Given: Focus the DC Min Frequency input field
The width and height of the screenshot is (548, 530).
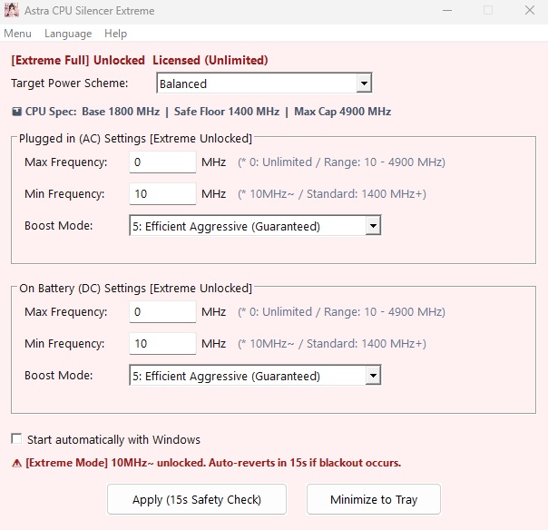Looking at the screenshot, I should [x=162, y=343].
